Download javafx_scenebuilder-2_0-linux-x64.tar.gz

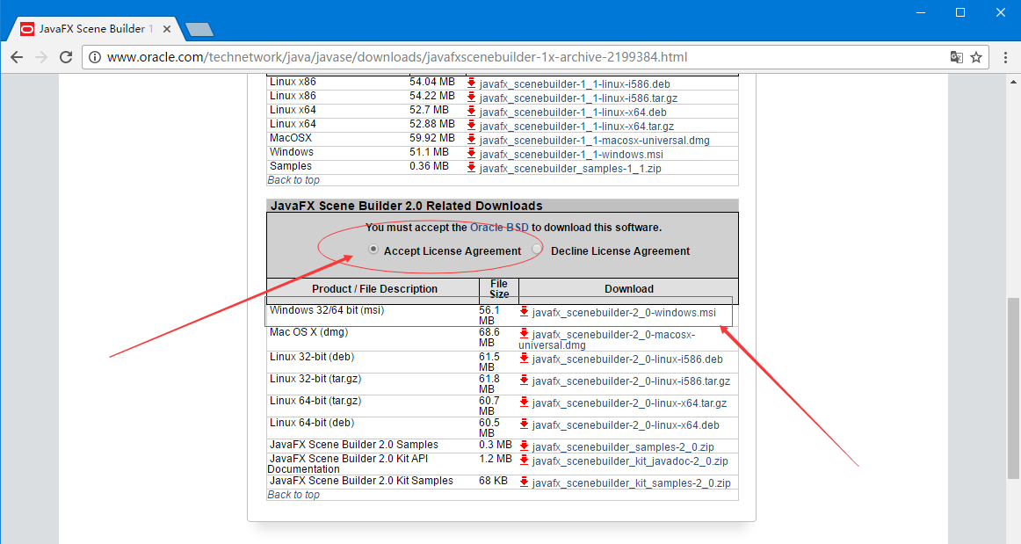point(629,403)
